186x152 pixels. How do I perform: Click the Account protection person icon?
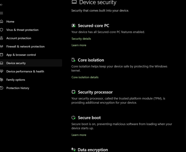(x=1, y=38)
